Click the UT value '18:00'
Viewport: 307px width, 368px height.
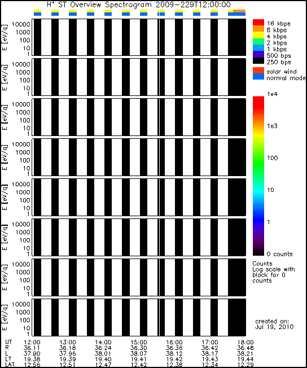[x=245, y=343]
